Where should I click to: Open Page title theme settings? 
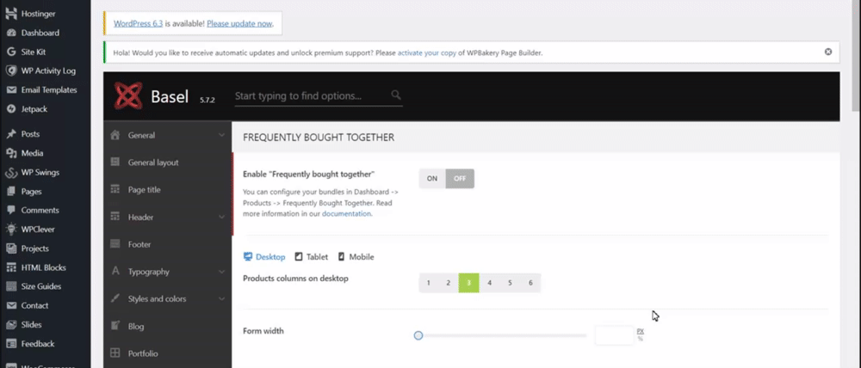click(x=168, y=190)
